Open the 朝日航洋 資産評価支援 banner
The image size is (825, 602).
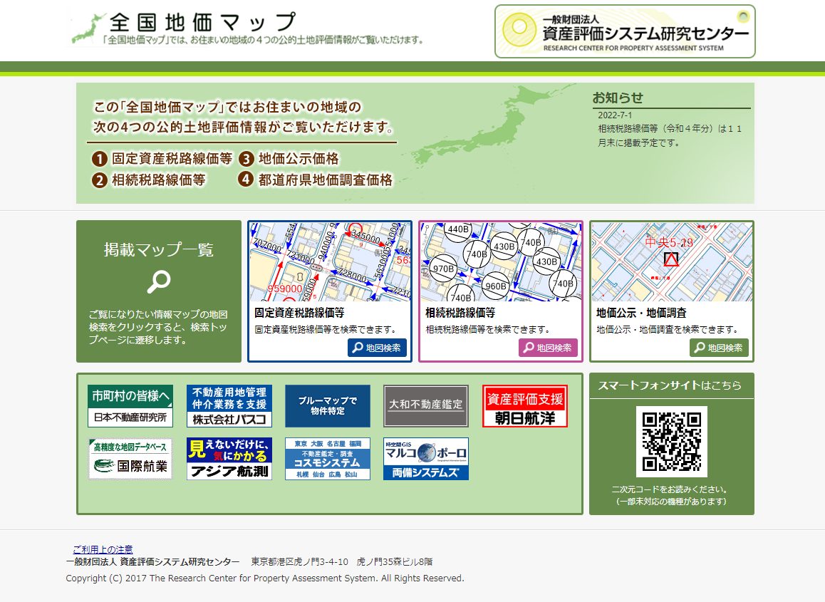525,405
